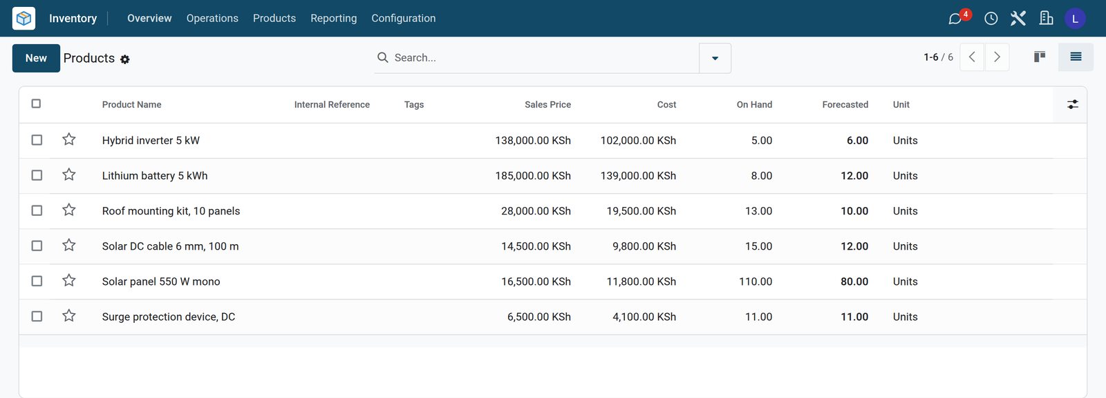Select the Surge protection device row checkbox
The image size is (1106, 398).
pos(37,316)
